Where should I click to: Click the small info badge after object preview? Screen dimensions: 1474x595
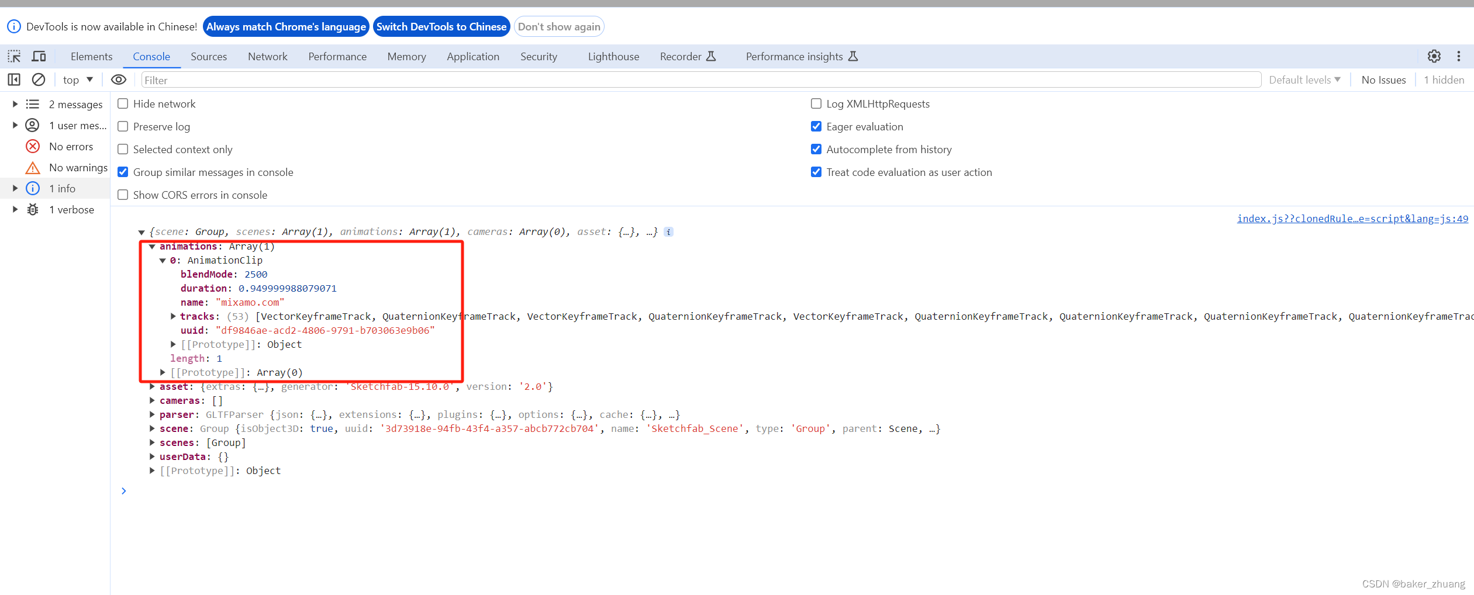click(x=668, y=232)
